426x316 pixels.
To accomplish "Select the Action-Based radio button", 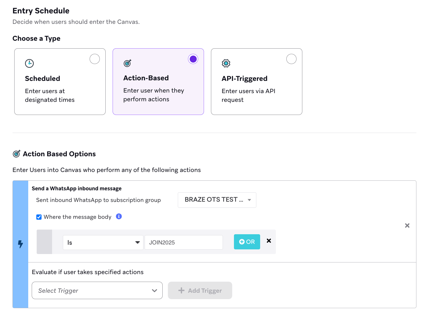I will (x=193, y=59).
